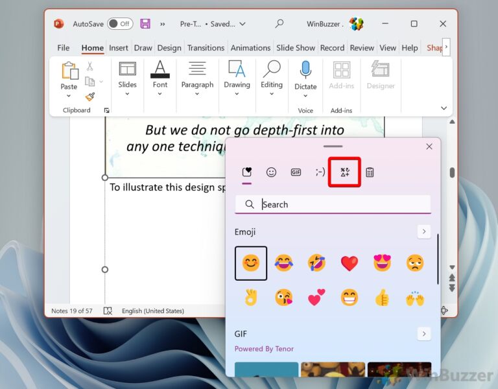Insert the red heart emoji
498x389 pixels.
pyautogui.click(x=350, y=263)
